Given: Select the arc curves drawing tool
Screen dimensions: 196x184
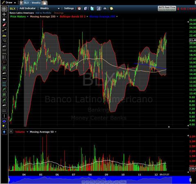Looking at the screenshot, I should (4, 41).
